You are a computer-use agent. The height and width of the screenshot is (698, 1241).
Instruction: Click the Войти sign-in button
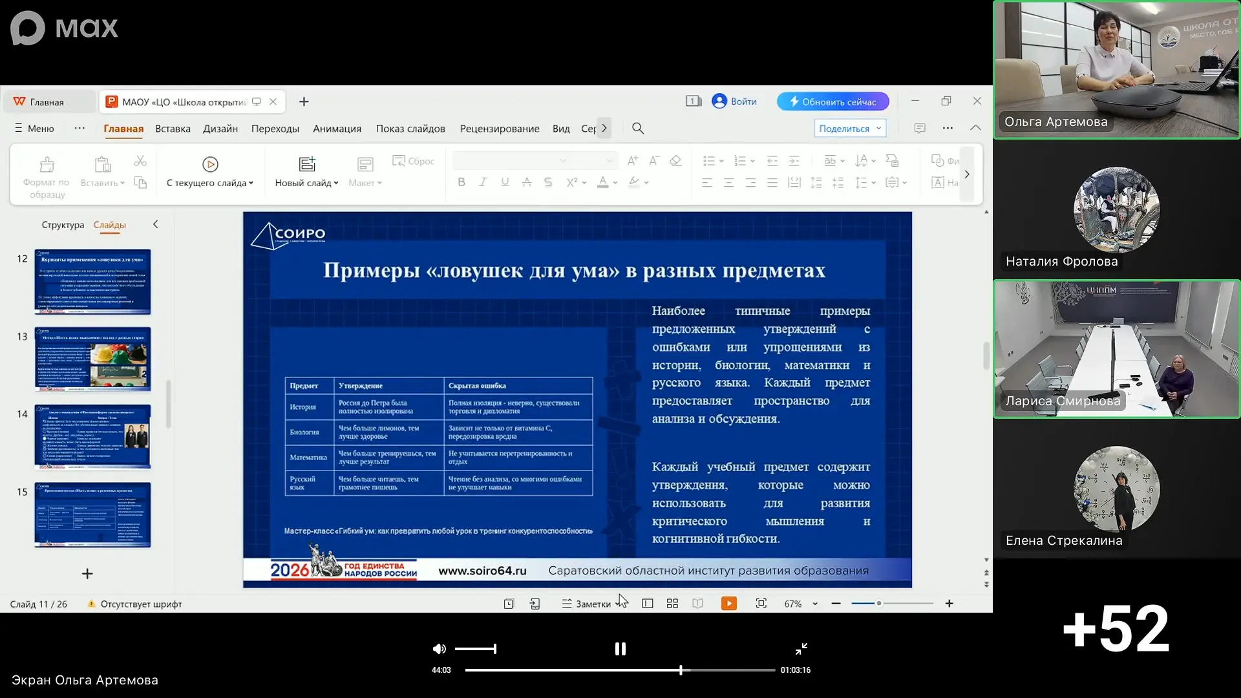pos(734,101)
